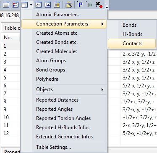Show the powder pattern diagram icon
Screen dimensions: 157x153
pyautogui.click(x=48, y=5)
